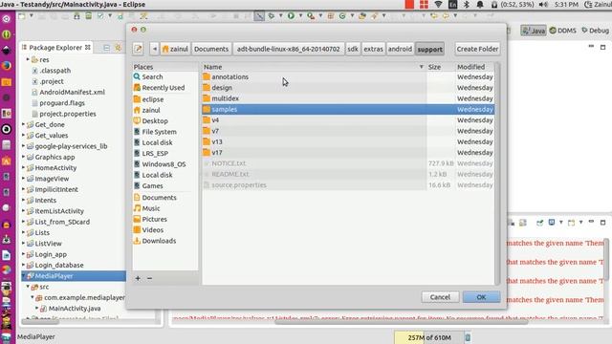Go to zainul in path bar
The image size is (612, 344).
click(x=175, y=49)
